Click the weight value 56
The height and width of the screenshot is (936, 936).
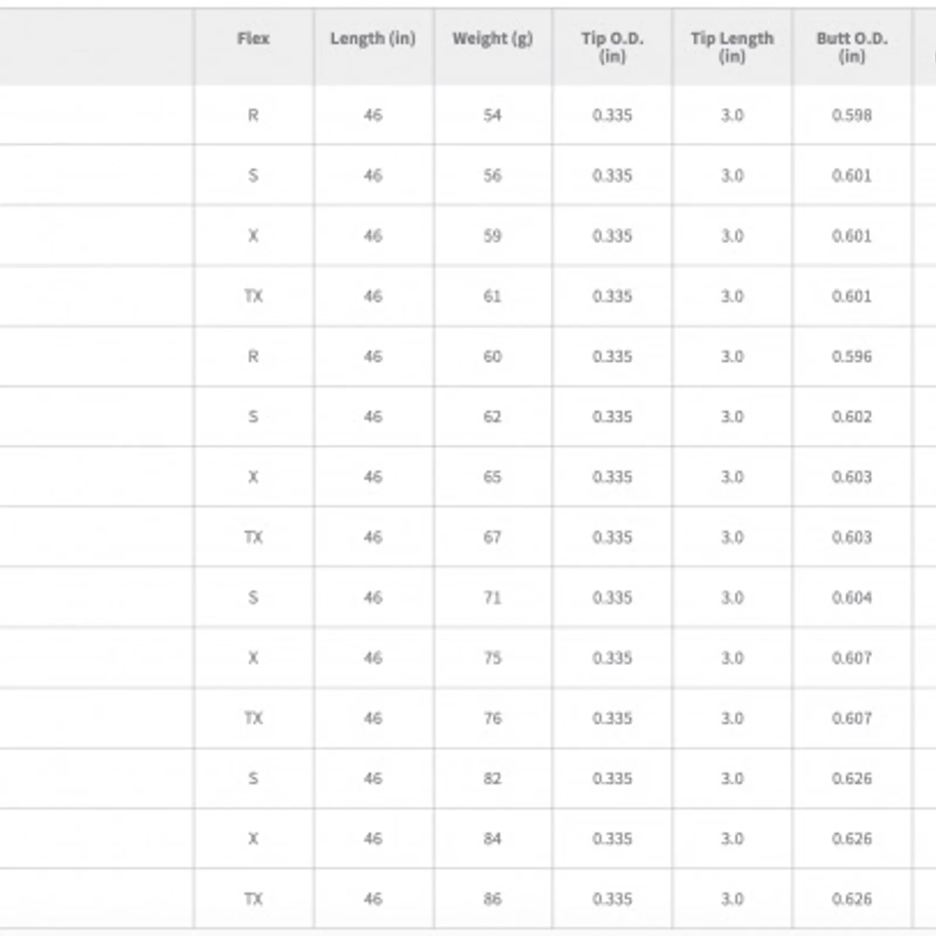pos(493,175)
